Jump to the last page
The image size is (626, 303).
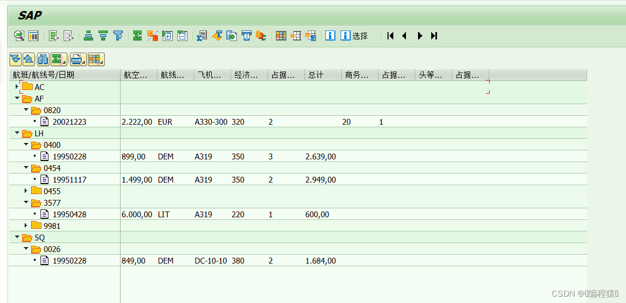click(434, 36)
